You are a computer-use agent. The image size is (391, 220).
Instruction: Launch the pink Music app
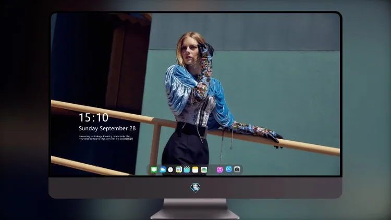(x=219, y=169)
